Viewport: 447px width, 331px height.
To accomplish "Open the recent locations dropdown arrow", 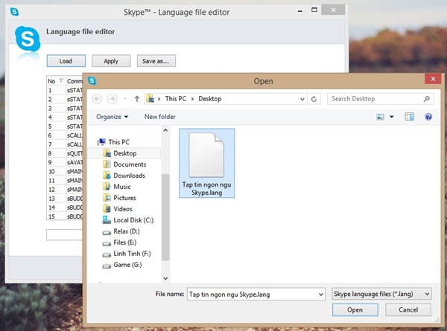I will (125, 99).
